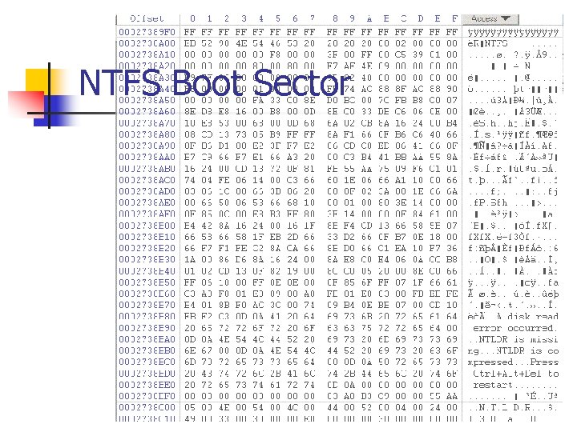Select the offset row ending in A00
This screenshot has width=577, height=432.
coord(147,43)
